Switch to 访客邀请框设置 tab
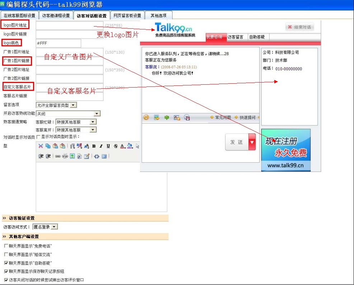354x285 pixels. point(56,15)
